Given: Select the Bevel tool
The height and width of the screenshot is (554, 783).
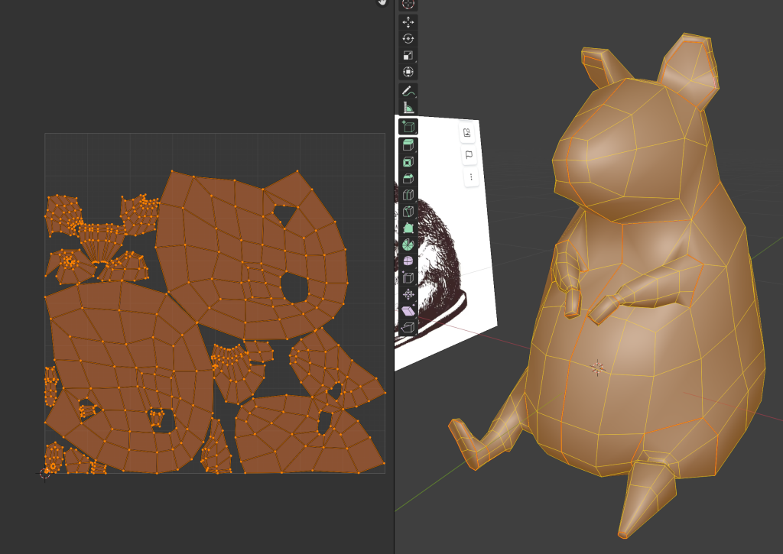Looking at the screenshot, I should [x=408, y=178].
